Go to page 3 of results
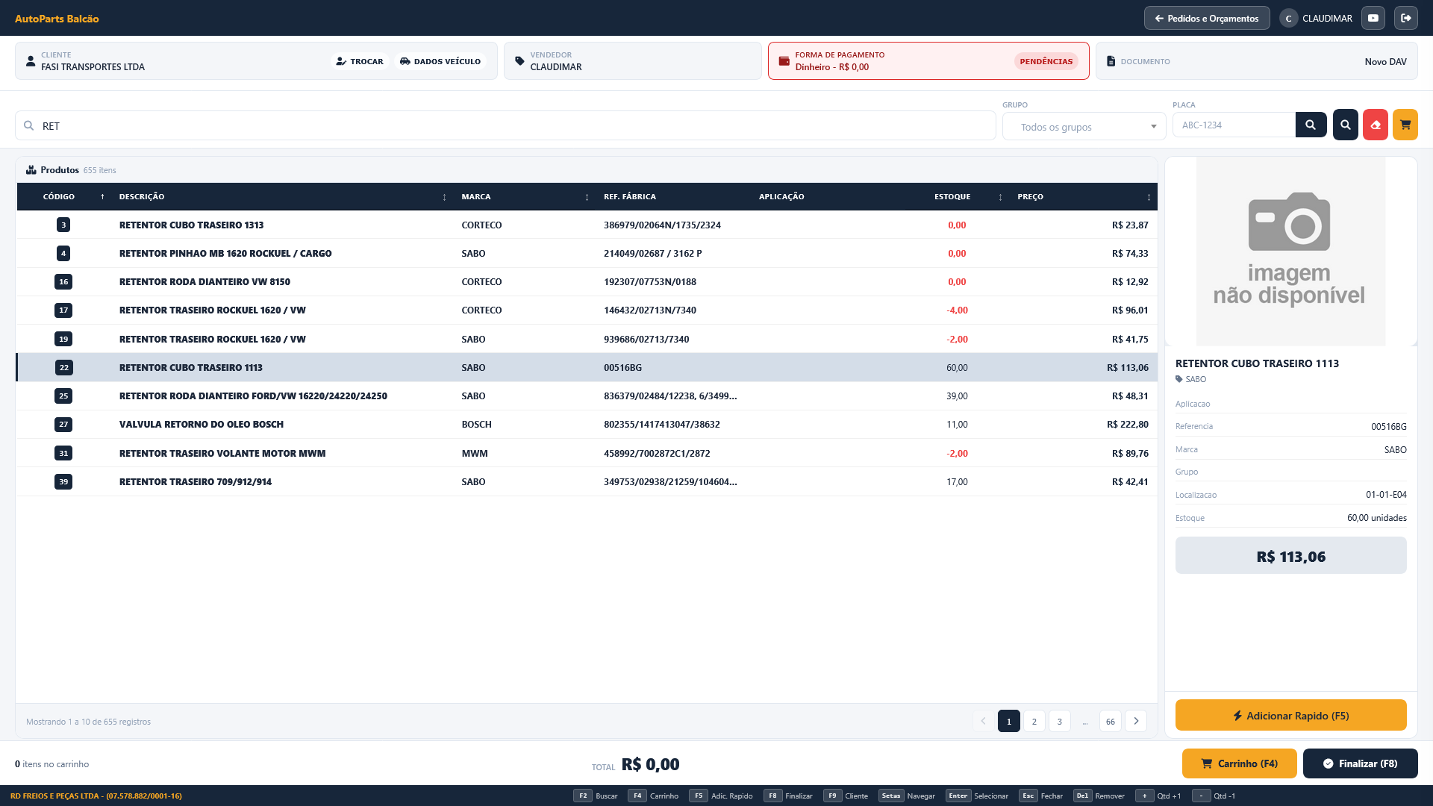Viewport: 1433px width, 806px height. click(x=1060, y=721)
